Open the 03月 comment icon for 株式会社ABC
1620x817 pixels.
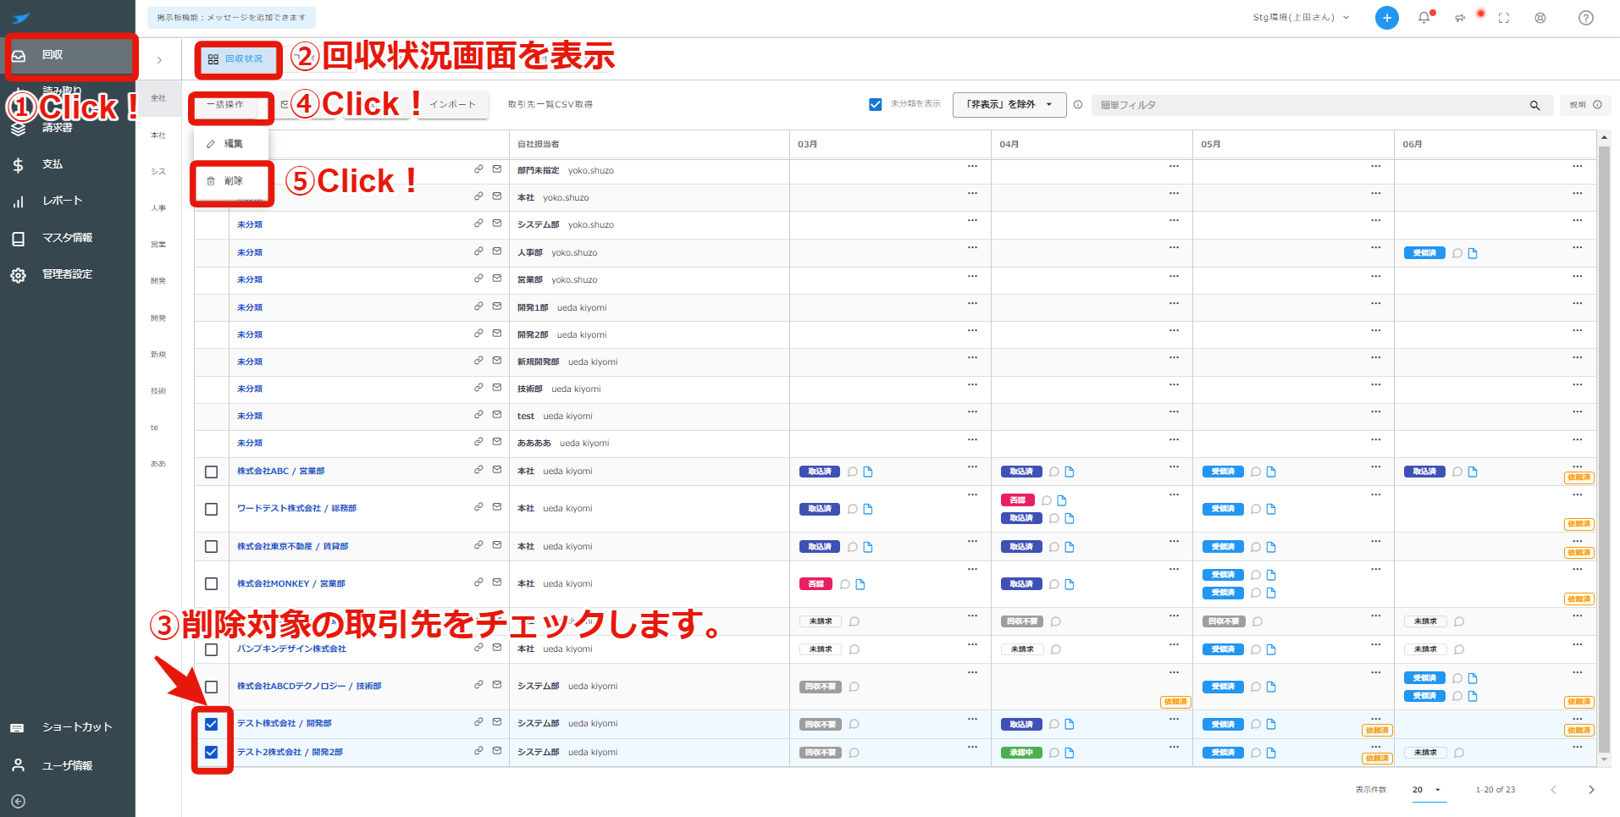coord(853,472)
